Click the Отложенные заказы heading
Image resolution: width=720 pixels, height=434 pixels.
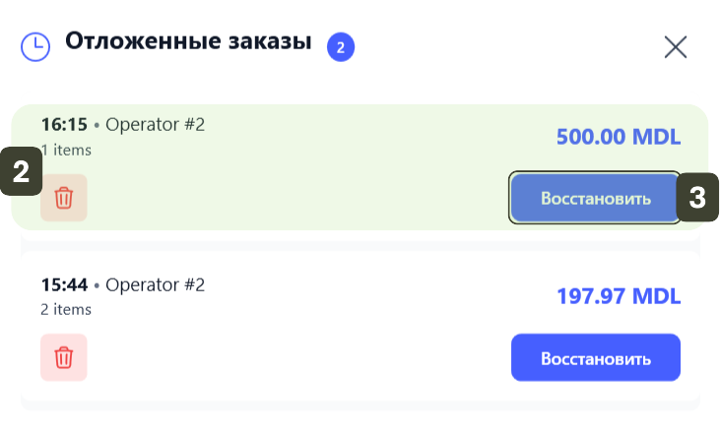pos(187,42)
